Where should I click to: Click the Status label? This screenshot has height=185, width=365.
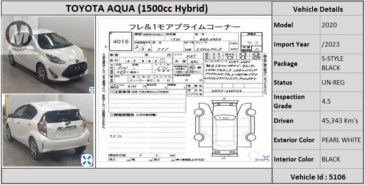[x=283, y=83]
